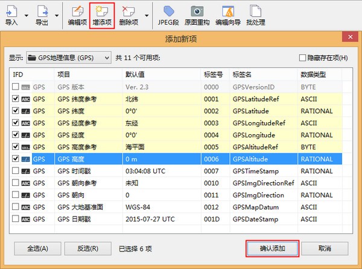Click the 2015-07-27 UTC default value

150,219
